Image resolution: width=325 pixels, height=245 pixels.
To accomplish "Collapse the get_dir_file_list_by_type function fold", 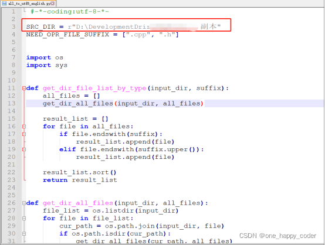I will tap(24, 89).
